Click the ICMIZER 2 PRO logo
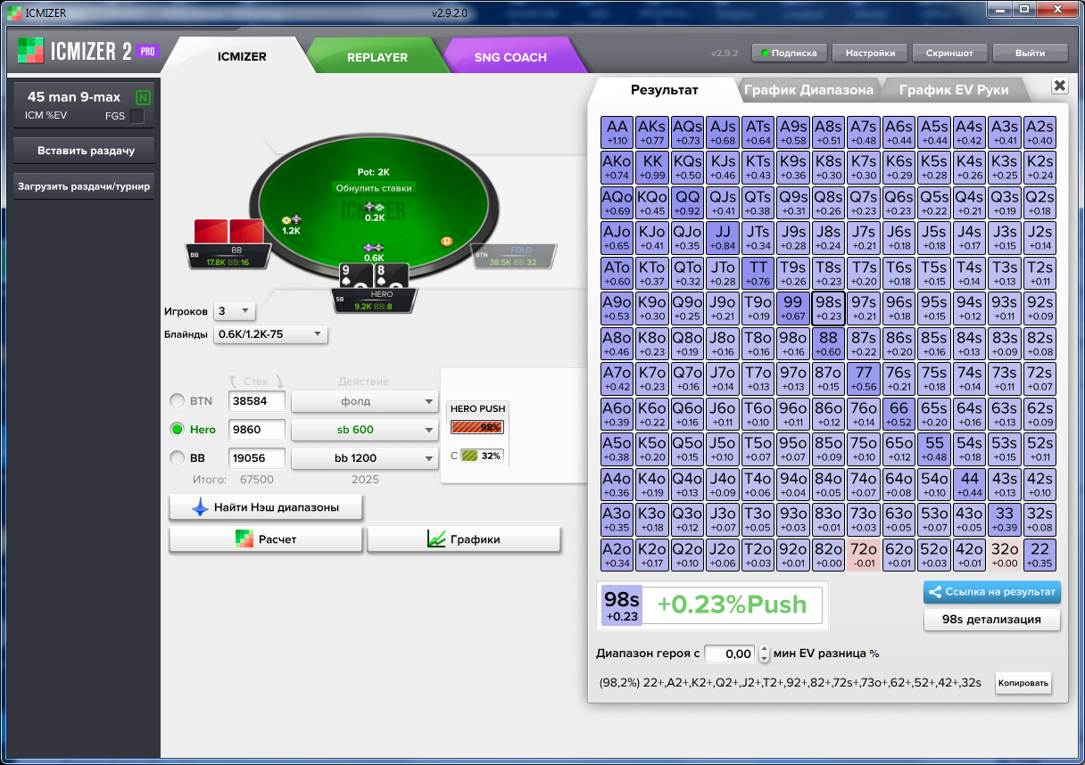This screenshot has width=1085, height=765. tap(87, 51)
